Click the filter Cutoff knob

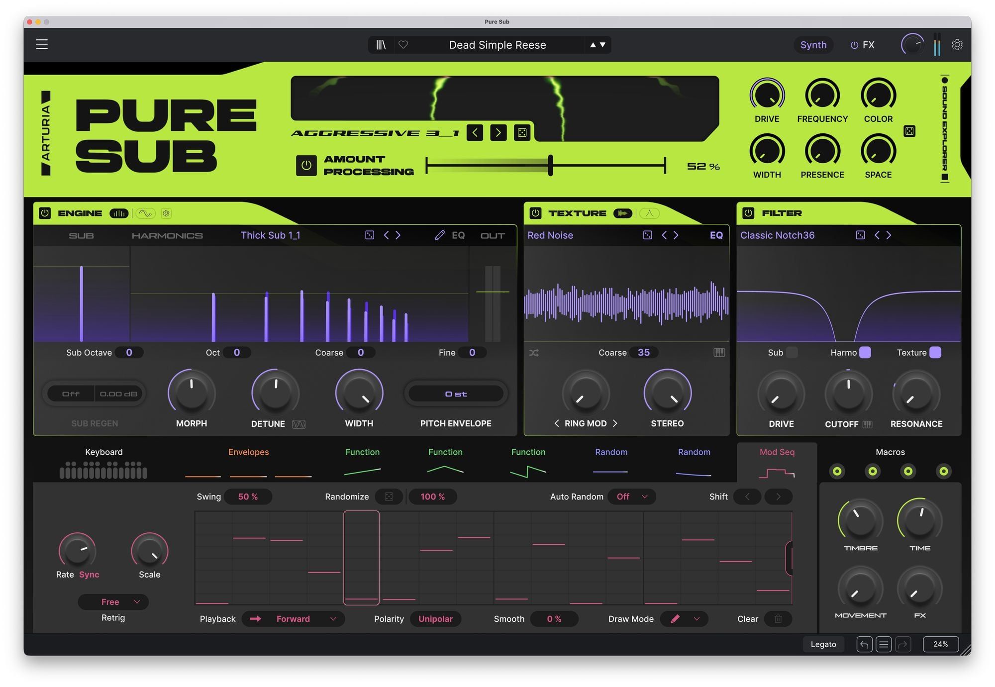point(848,393)
